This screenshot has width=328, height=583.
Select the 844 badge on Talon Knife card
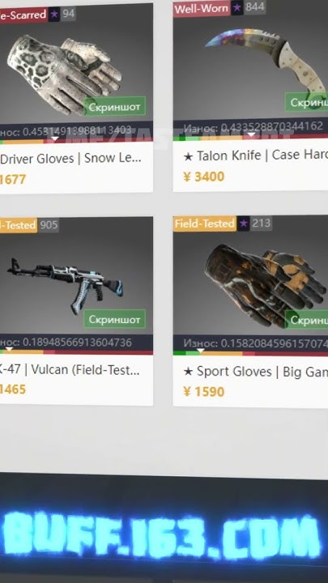[x=255, y=7]
